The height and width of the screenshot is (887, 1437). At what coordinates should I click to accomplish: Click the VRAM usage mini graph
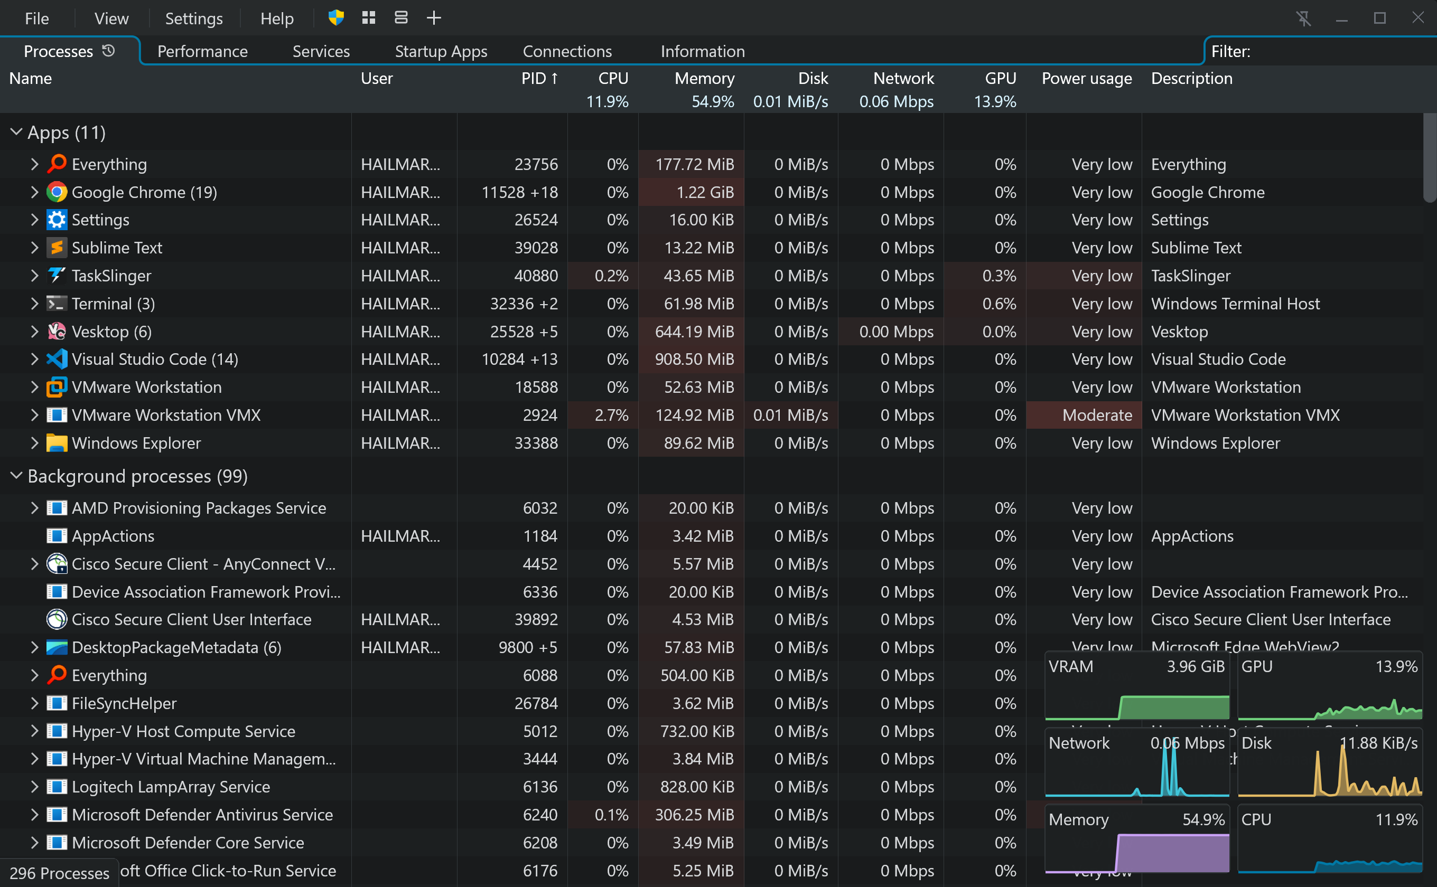(1137, 686)
